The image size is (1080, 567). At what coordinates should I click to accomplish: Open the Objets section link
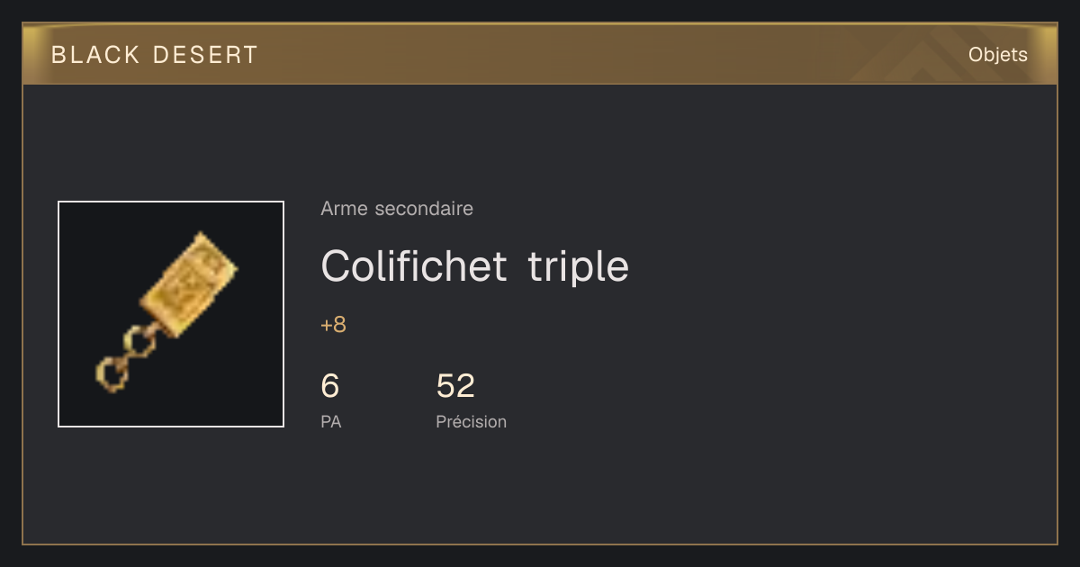click(997, 55)
